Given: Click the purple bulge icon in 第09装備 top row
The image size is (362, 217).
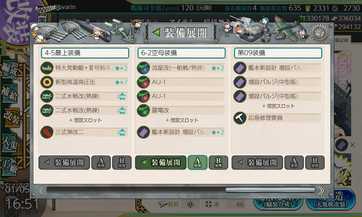Looking at the screenshot, I should (x=240, y=68).
